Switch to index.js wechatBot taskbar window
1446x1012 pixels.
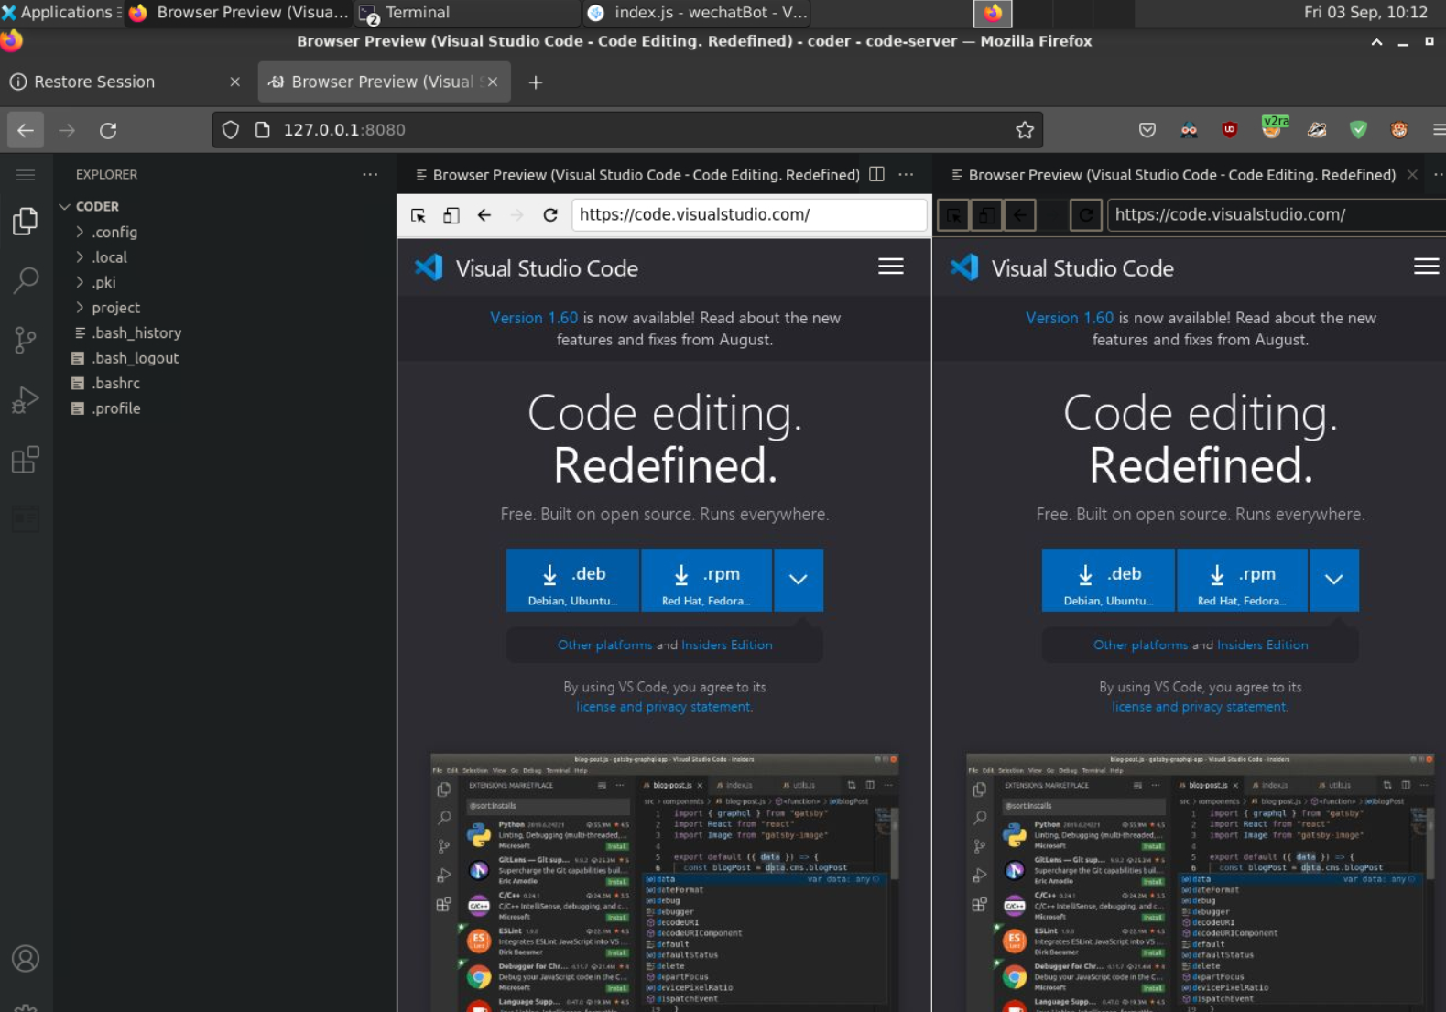(x=698, y=13)
